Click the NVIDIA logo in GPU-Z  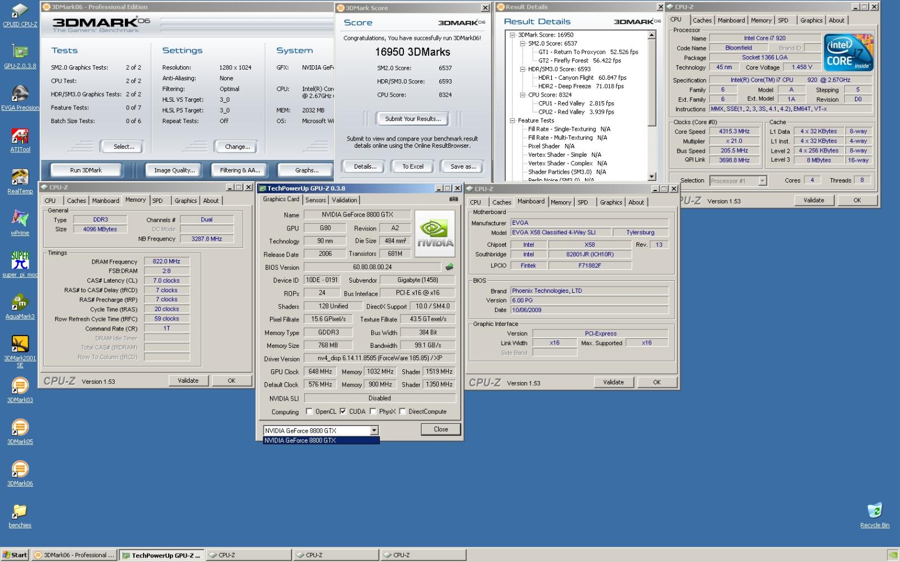click(434, 234)
